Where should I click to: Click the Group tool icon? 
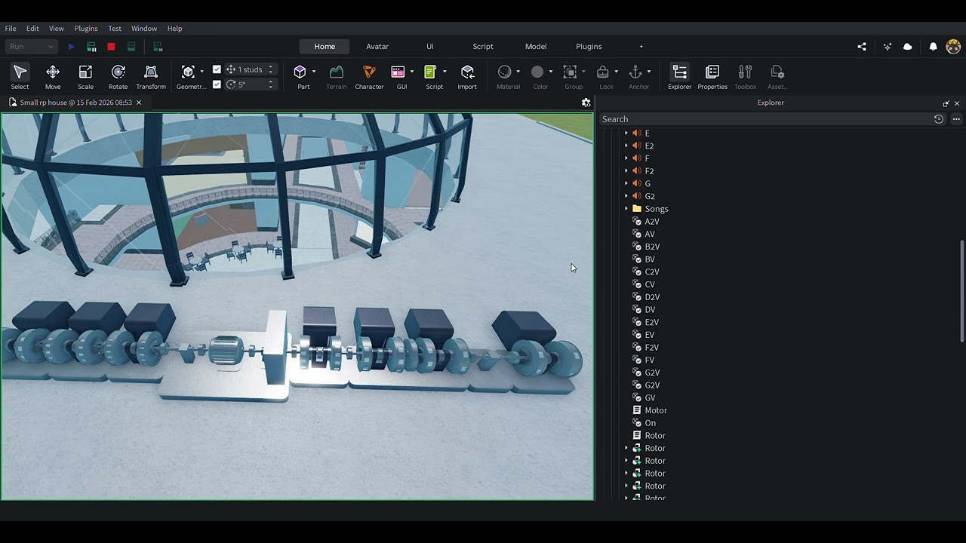tap(570, 72)
